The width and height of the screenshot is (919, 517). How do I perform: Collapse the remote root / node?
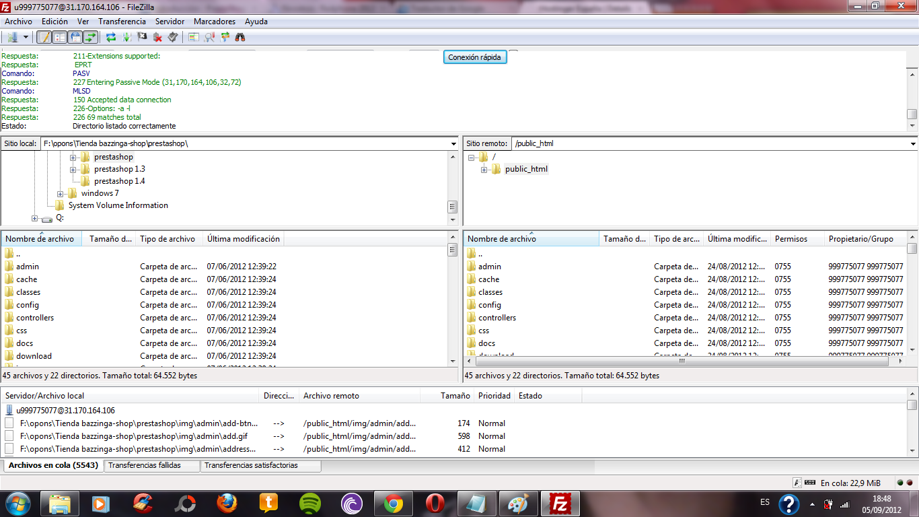pos(472,157)
